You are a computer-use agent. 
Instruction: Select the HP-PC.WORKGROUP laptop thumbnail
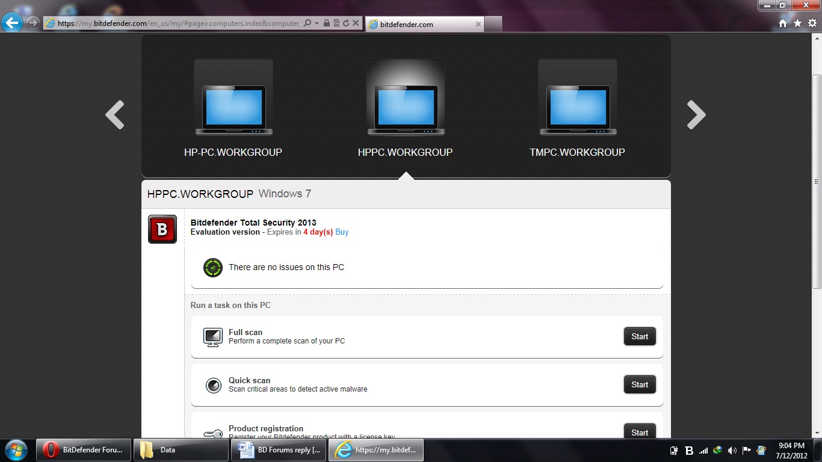click(x=233, y=99)
